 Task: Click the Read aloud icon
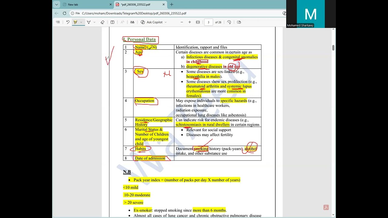coord(122,22)
